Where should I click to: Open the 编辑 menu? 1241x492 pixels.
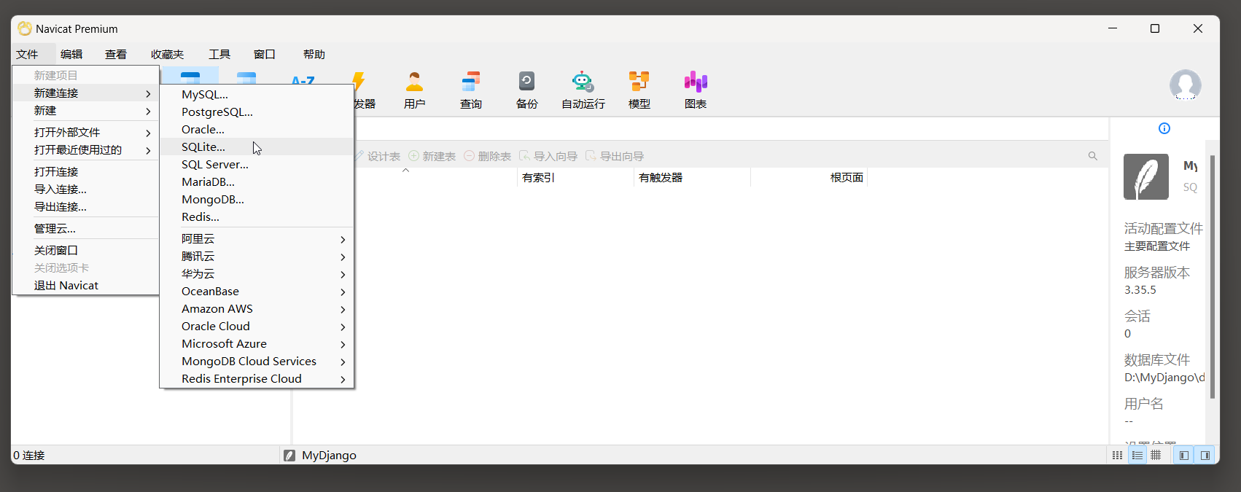71,54
